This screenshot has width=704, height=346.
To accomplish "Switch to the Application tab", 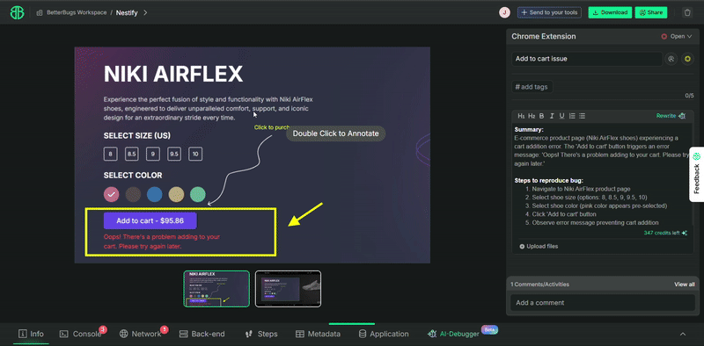I will (x=384, y=334).
